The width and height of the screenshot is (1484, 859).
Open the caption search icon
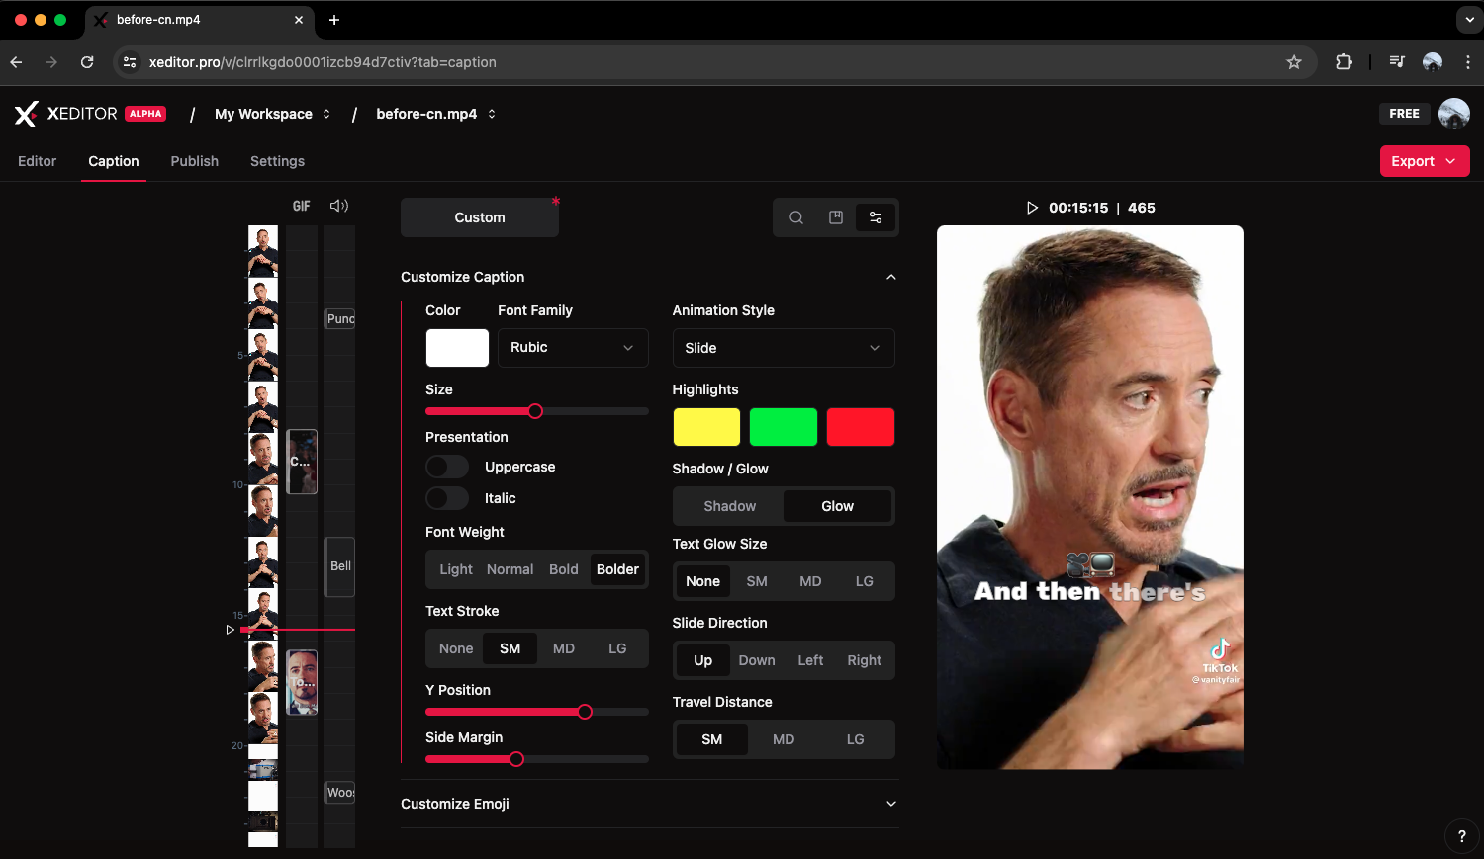(796, 217)
